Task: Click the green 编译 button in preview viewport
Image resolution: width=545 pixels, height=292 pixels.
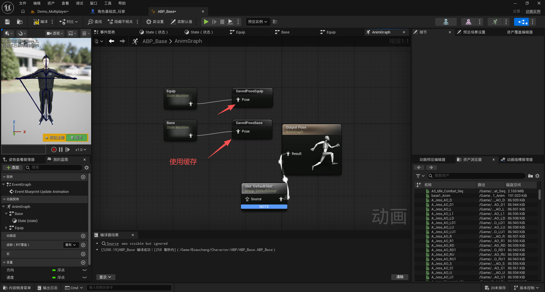Action: (77, 138)
